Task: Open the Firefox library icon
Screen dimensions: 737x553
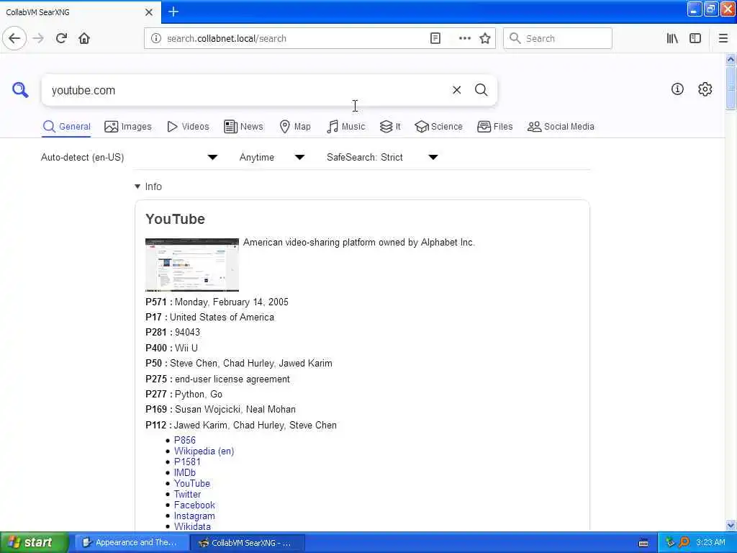Action: (x=672, y=38)
